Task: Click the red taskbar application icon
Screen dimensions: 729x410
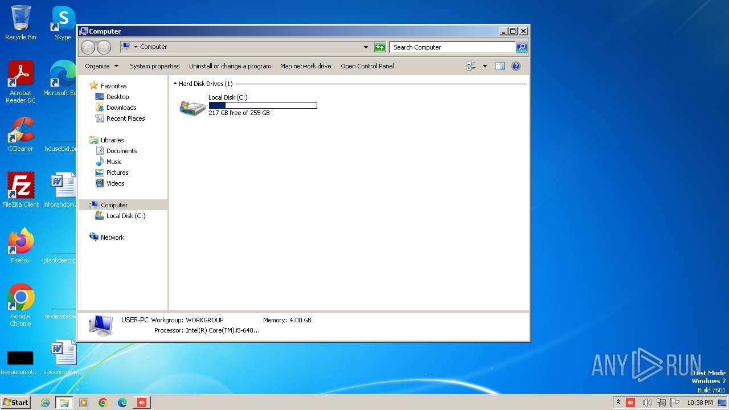Action: (142, 403)
